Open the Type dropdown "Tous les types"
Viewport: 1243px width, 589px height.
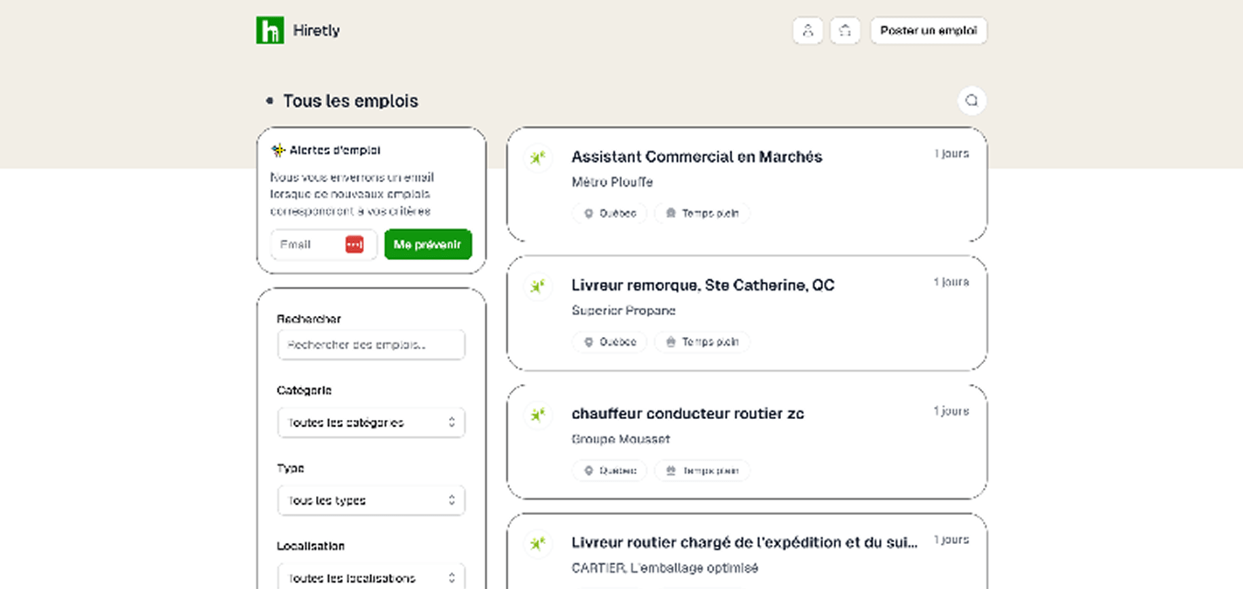tap(371, 501)
